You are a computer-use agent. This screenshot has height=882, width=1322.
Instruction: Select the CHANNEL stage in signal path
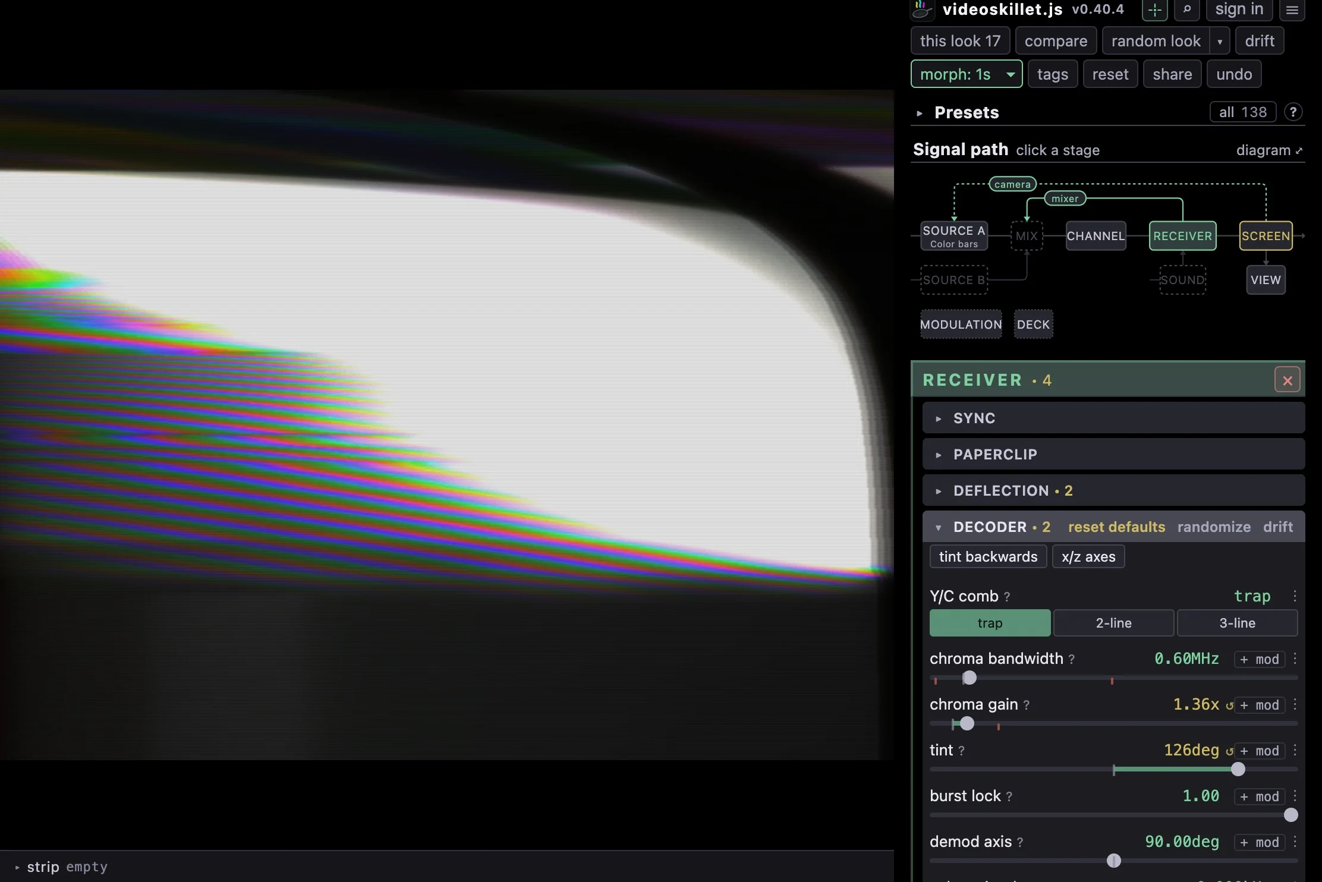point(1096,236)
